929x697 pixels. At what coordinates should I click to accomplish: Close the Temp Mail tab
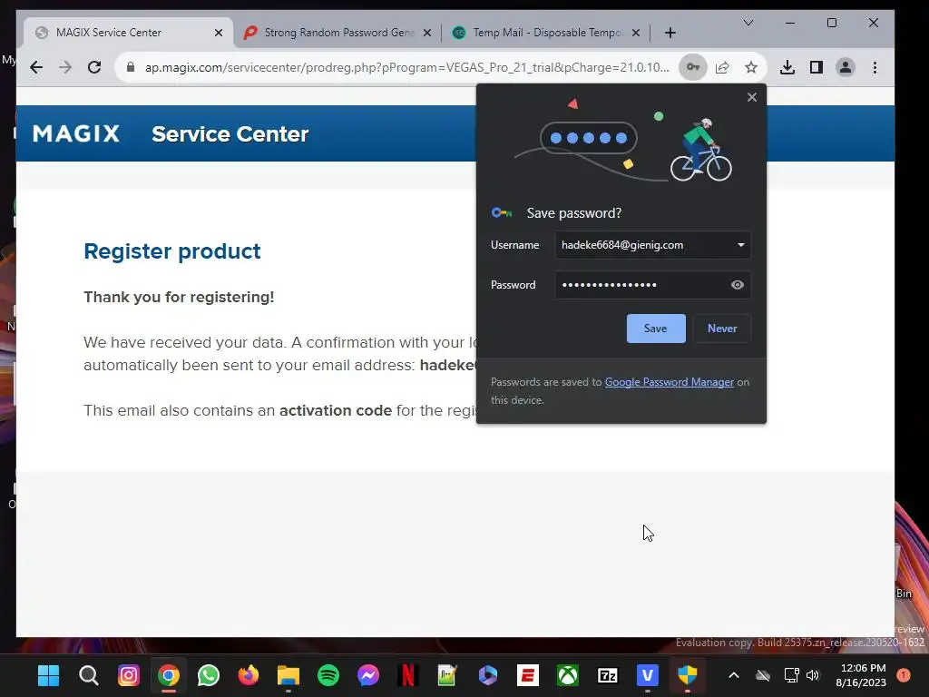(x=636, y=33)
